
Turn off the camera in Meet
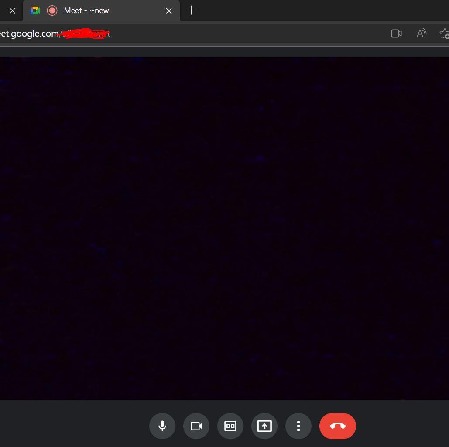tap(196, 426)
